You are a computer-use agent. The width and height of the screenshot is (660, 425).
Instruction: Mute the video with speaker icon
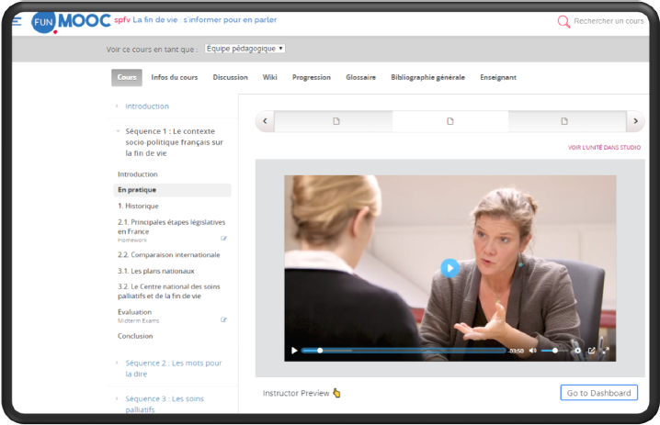coord(533,351)
